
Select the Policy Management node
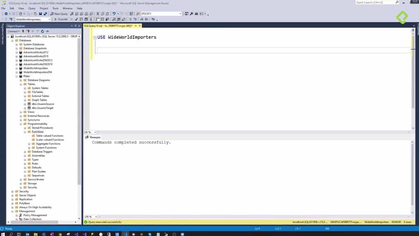(35, 215)
